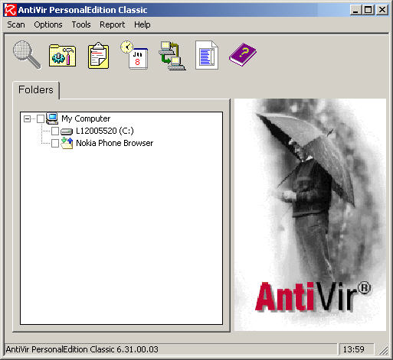This screenshot has width=393, height=360.
Task: Click the 13:59 clock in status bar
Action: (x=354, y=349)
